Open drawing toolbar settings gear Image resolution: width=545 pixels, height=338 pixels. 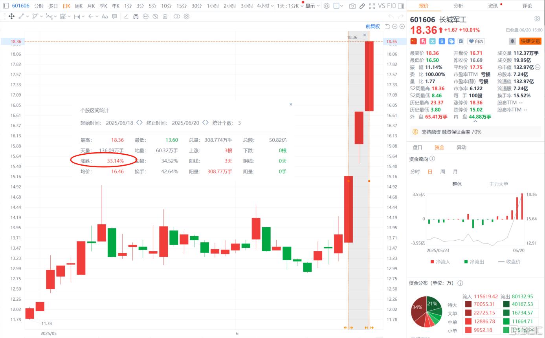[x=186, y=16]
